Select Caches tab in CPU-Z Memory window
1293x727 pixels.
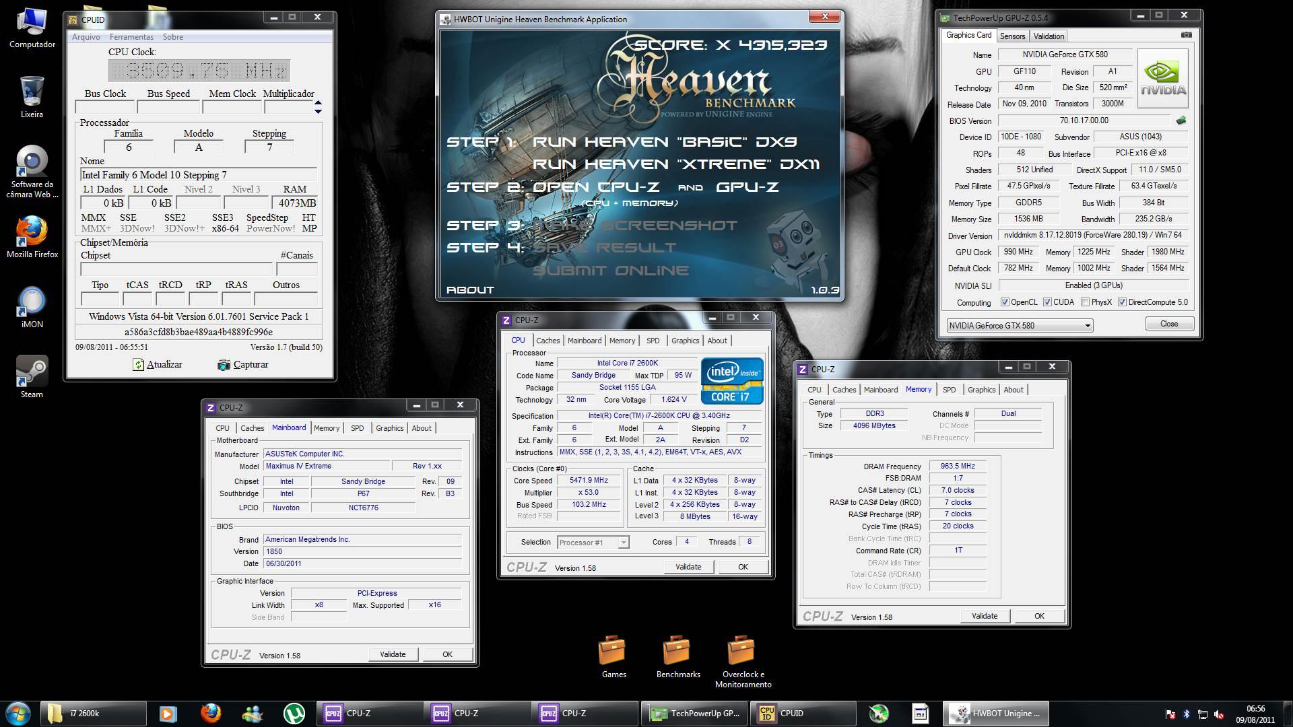844,390
